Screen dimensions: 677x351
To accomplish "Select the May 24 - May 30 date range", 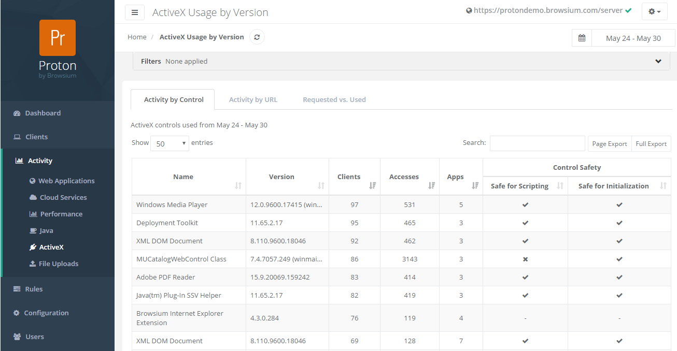I will tap(633, 38).
